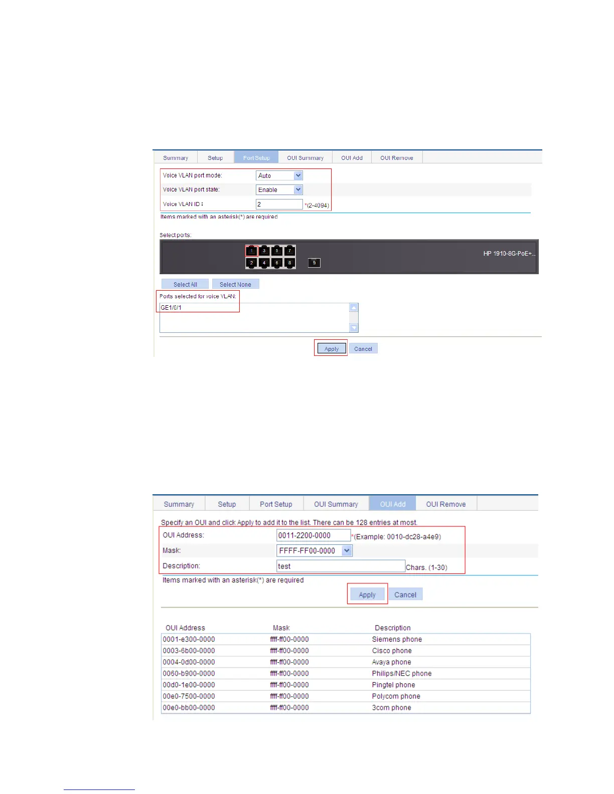Switch to Setup tab in lower panel
Screen dimensions: 614x794
pos(227,504)
